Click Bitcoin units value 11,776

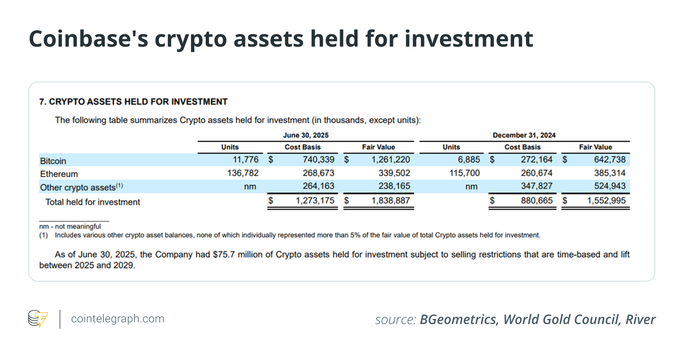[243, 160]
